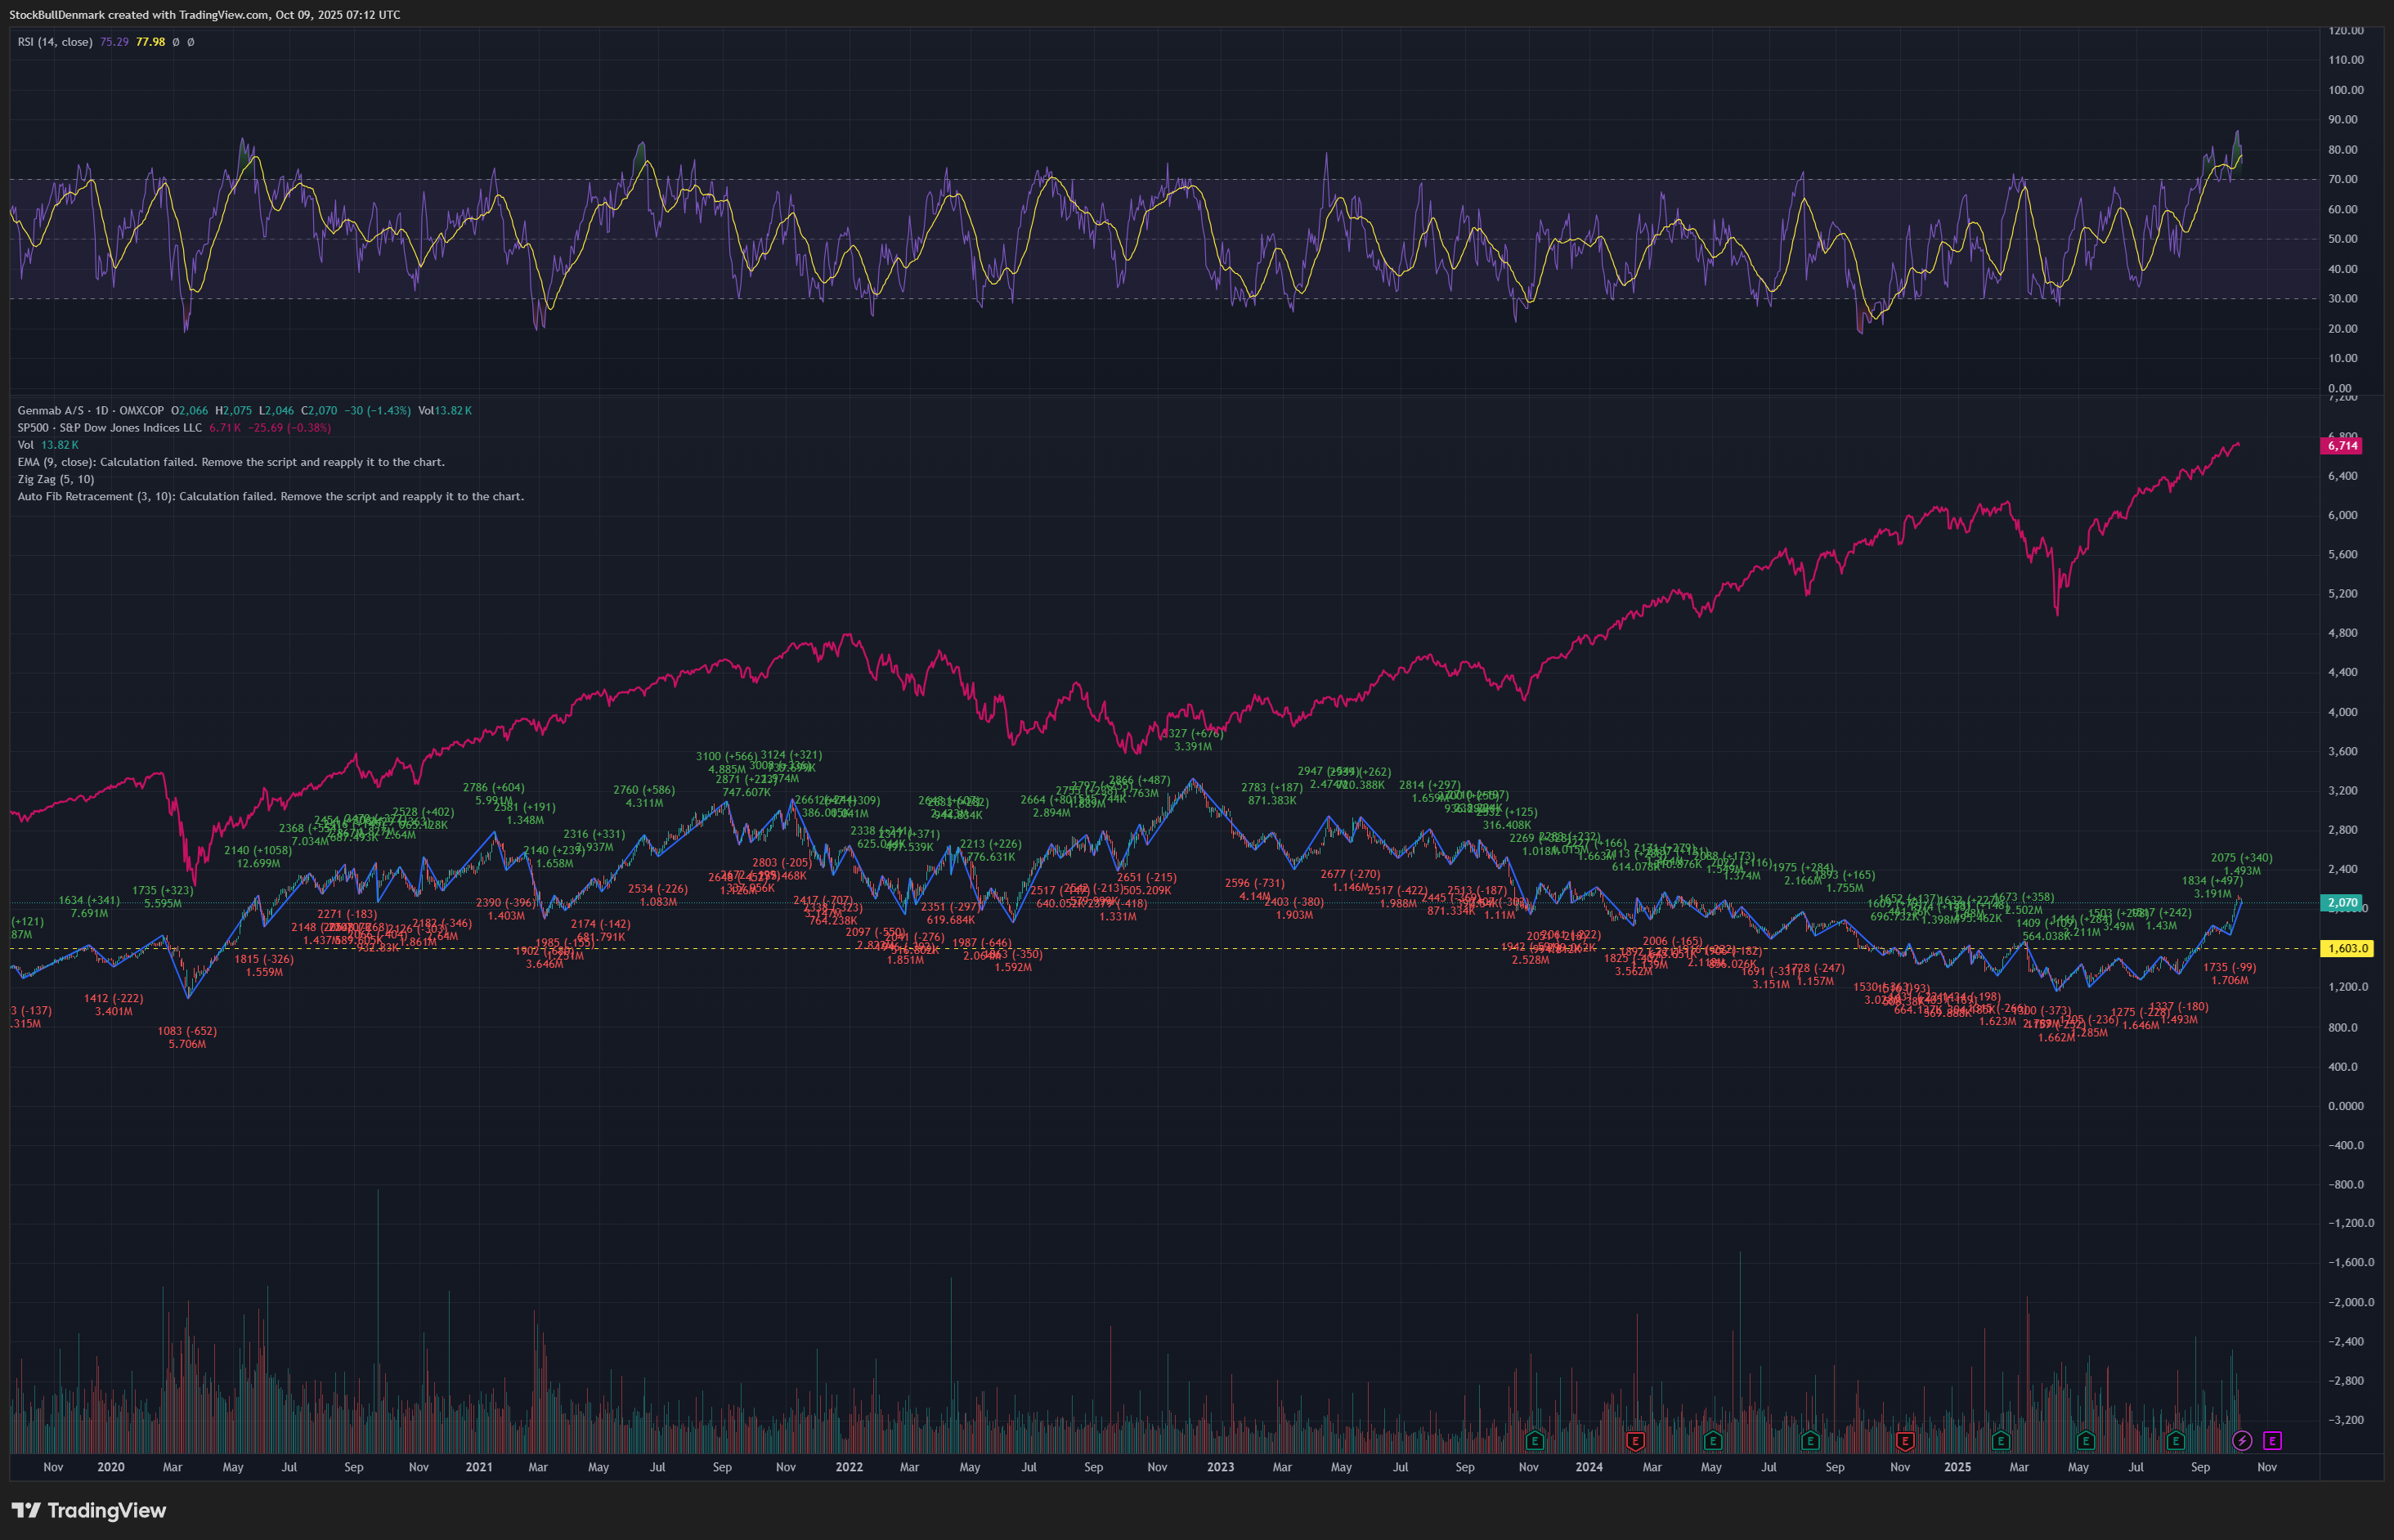Open the magenta upcoming earnings E marker
2394x1540 pixels.
tap(2272, 1441)
